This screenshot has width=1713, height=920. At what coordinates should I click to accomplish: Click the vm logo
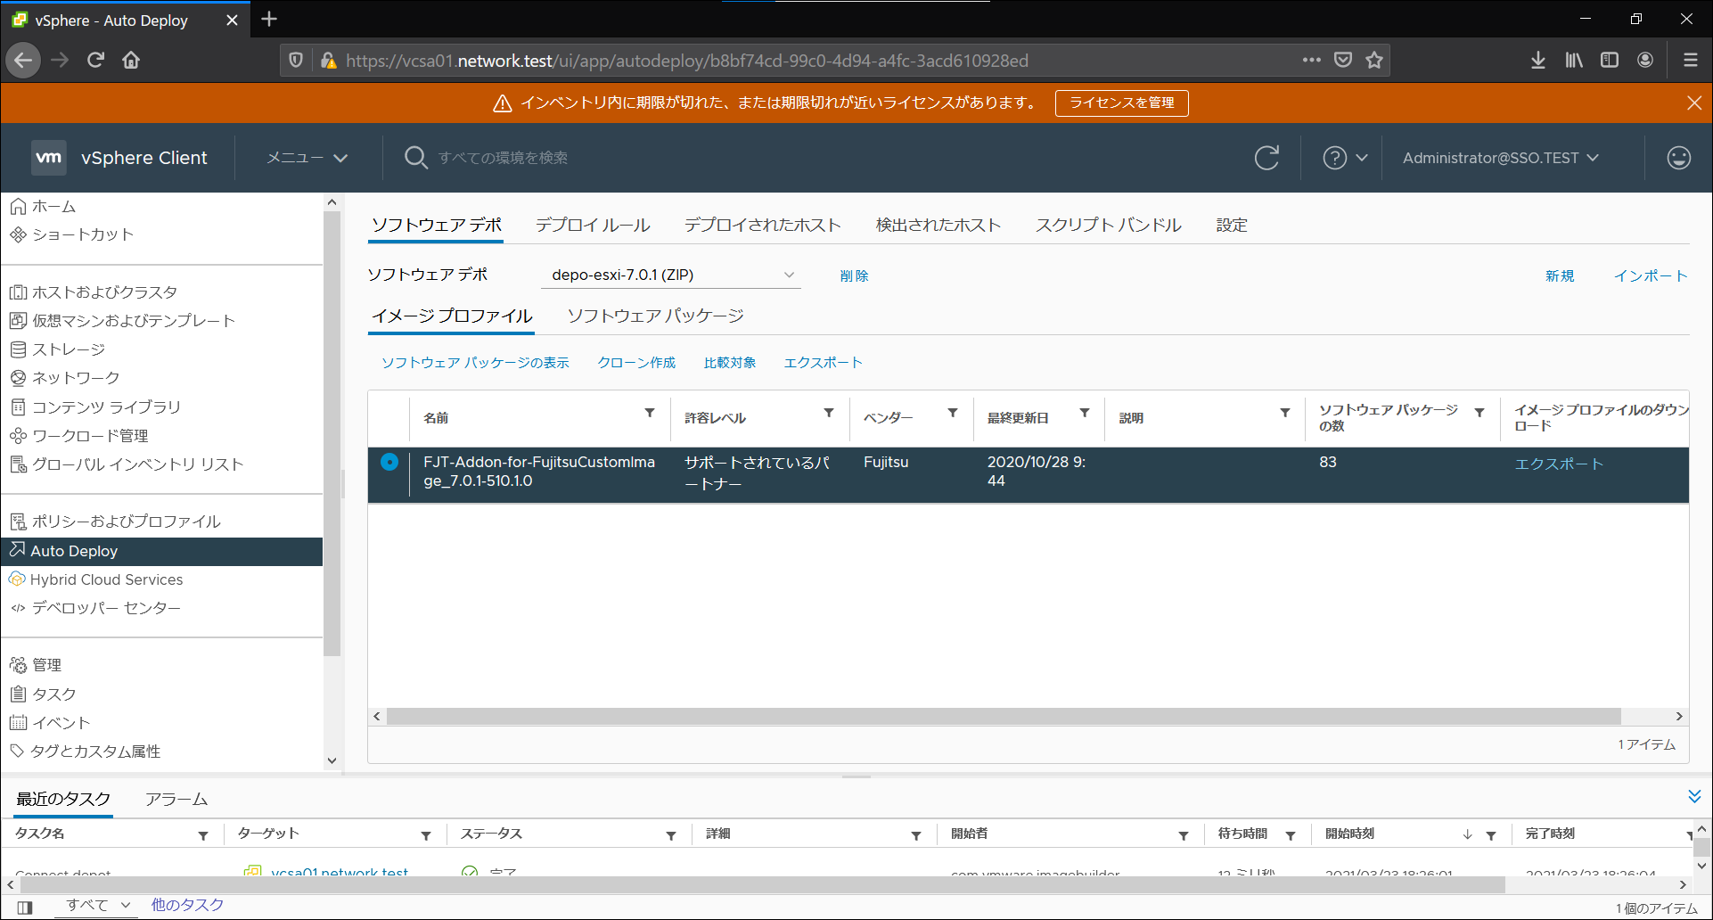[49, 158]
